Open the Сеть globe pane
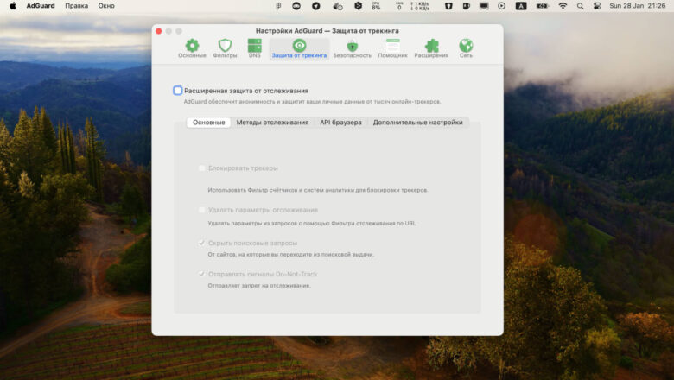 (466, 48)
